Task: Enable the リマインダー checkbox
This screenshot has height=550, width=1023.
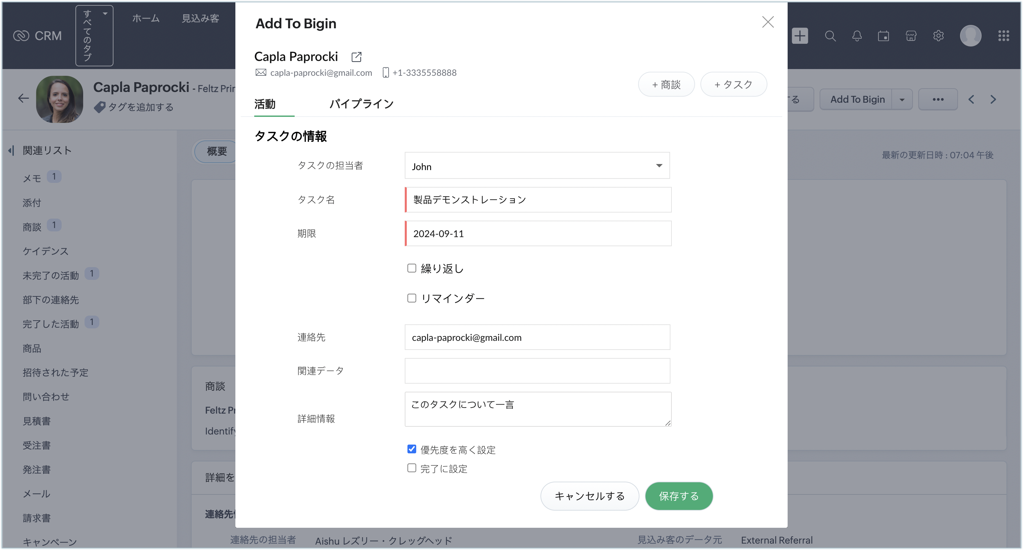Action: [412, 298]
